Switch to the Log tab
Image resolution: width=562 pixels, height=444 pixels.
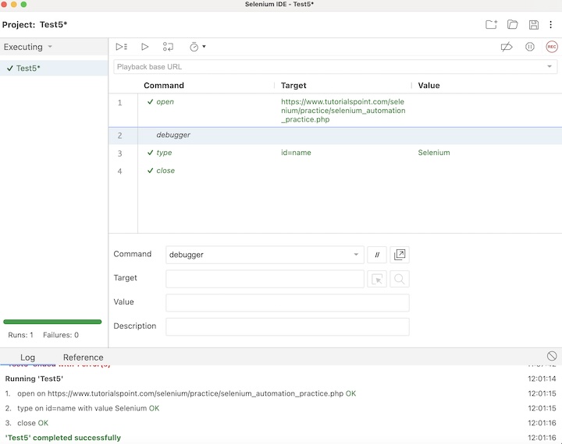27,358
